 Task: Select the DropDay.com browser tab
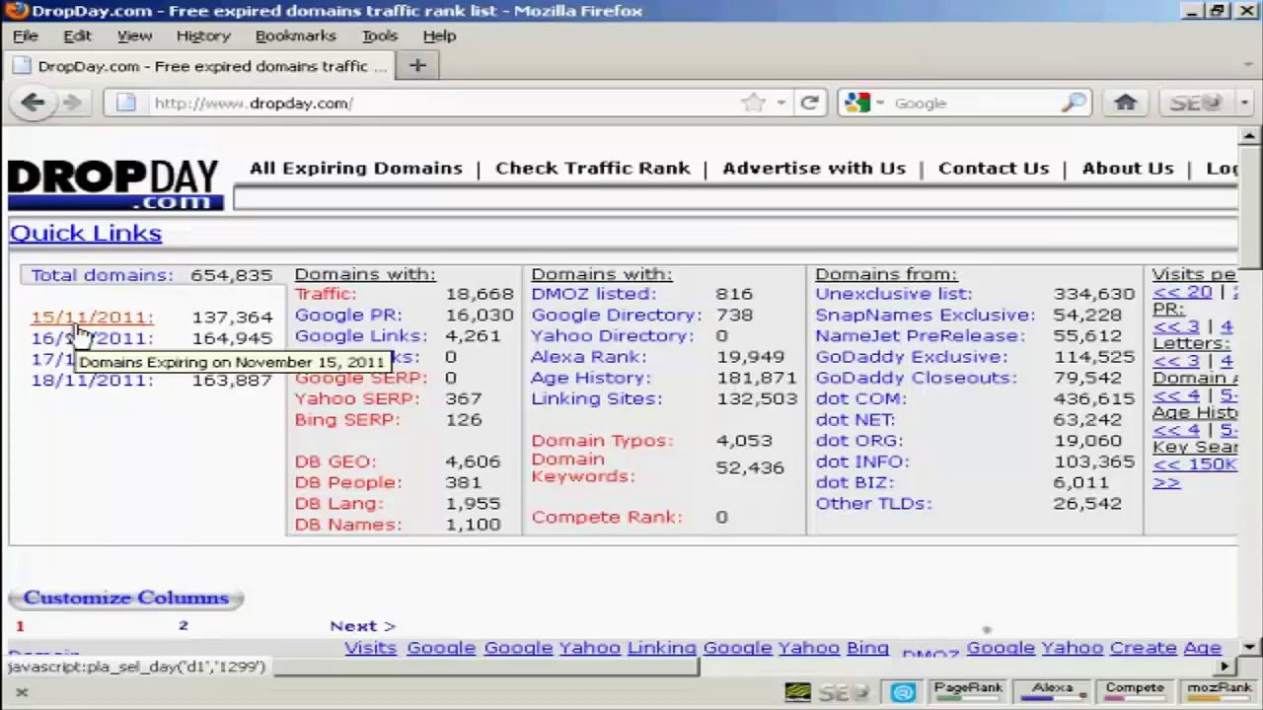[x=200, y=66]
